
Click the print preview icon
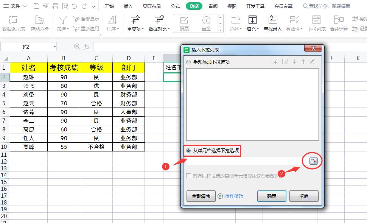coord(65,6)
